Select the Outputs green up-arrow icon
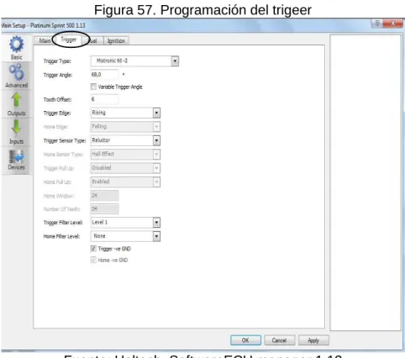This screenshot has width=405, height=358. [16, 100]
